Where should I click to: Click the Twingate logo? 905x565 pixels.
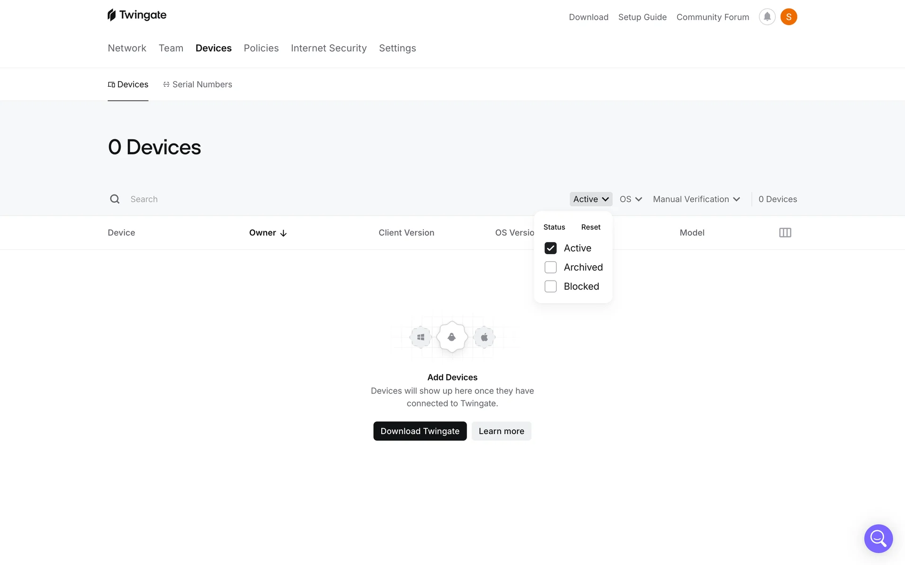[137, 15]
